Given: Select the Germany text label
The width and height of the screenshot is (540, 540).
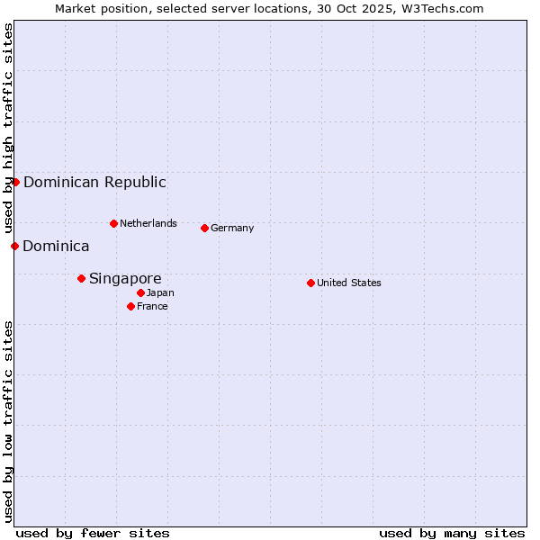Looking at the screenshot, I should click(x=232, y=228).
